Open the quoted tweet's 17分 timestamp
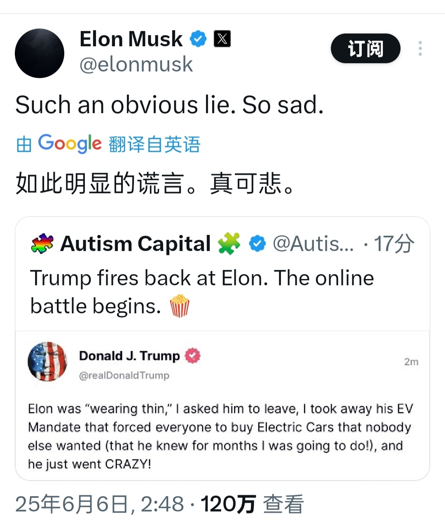This screenshot has width=445, height=525. coord(393,244)
